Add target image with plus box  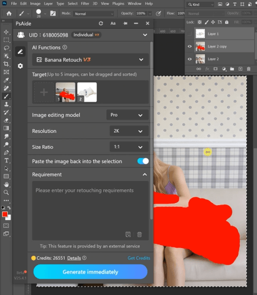[x=44, y=92]
